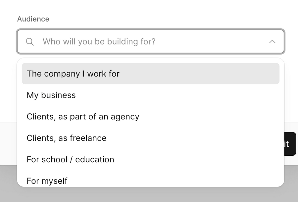298x202 pixels.
Task: Click the chevron to collapse the dropdown
Action: [272, 41]
